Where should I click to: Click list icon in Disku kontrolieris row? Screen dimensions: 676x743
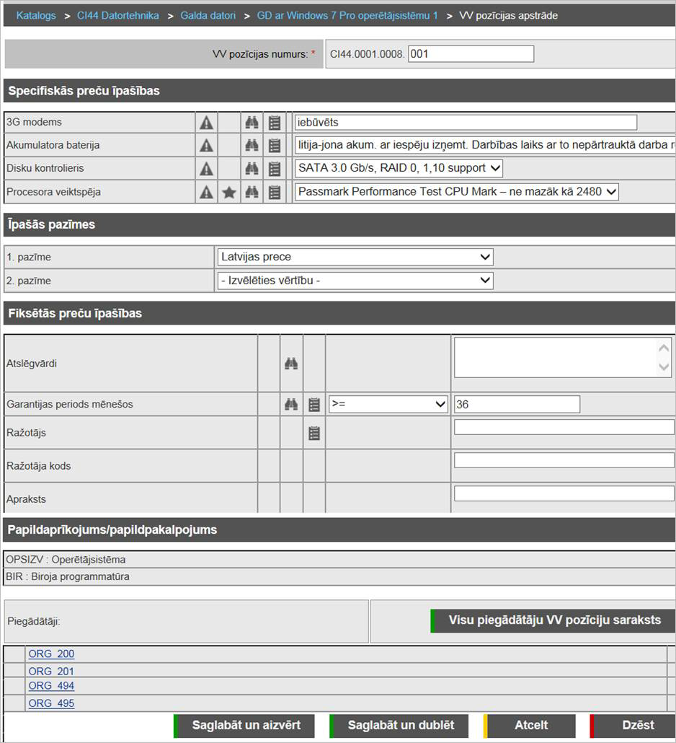point(275,169)
